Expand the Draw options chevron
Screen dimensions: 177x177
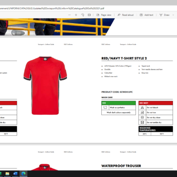pyautogui.click(x=173, y=15)
